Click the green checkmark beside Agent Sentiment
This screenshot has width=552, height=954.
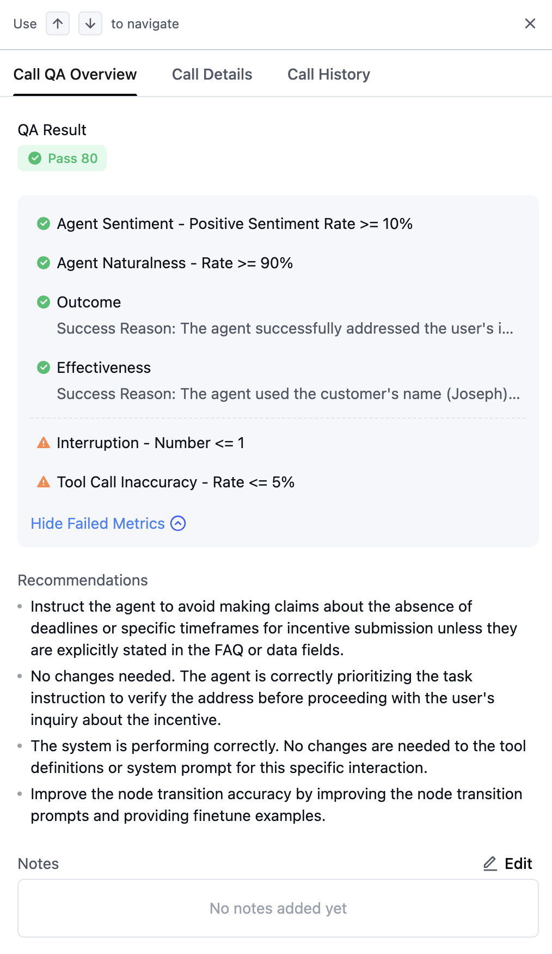pyautogui.click(x=44, y=224)
